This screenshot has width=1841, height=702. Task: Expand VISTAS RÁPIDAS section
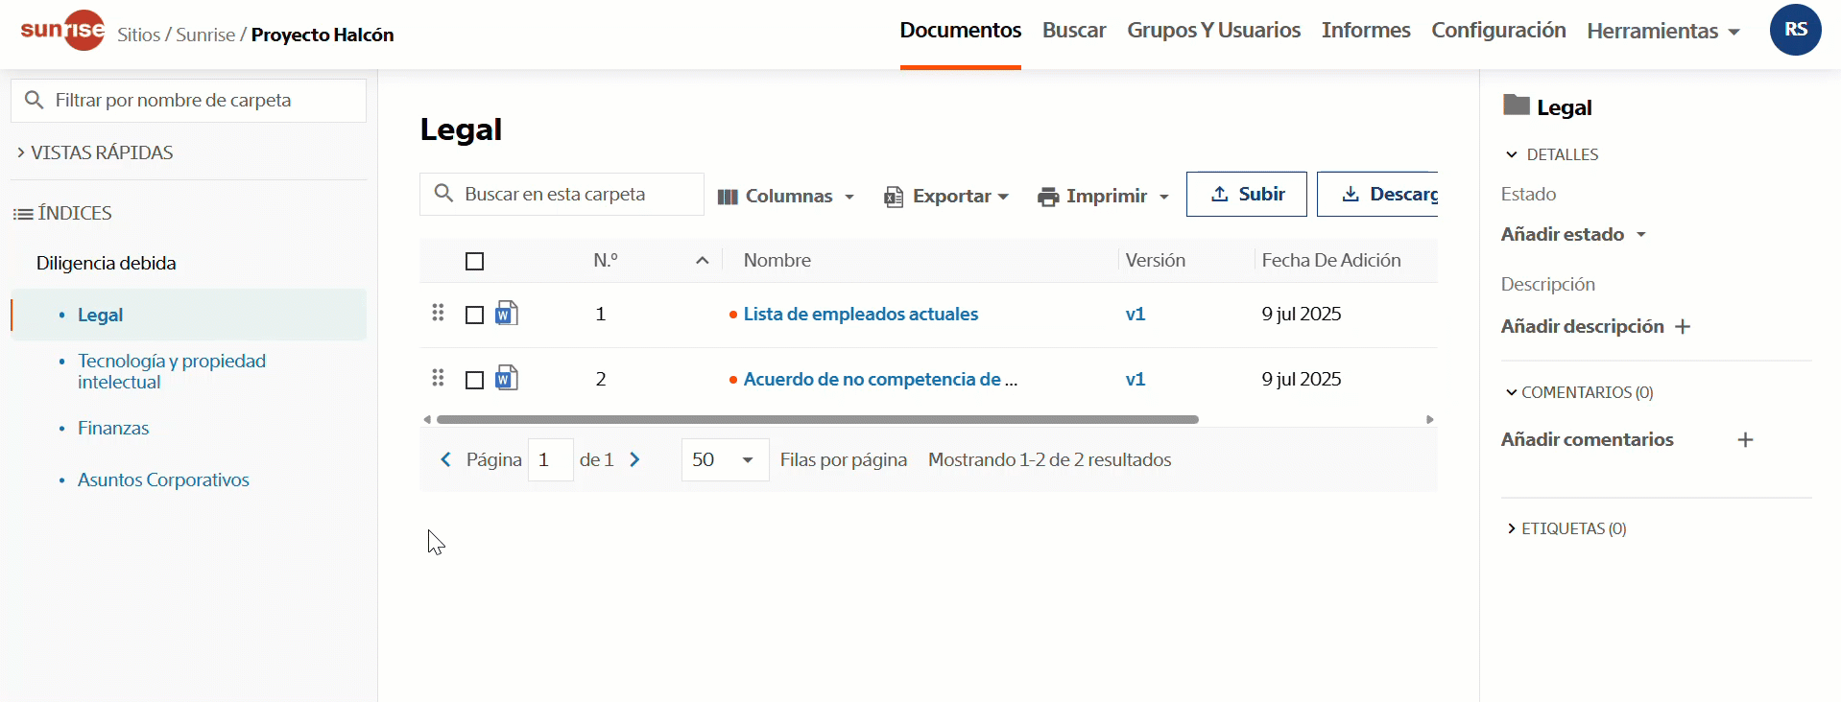tap(95, 152)
